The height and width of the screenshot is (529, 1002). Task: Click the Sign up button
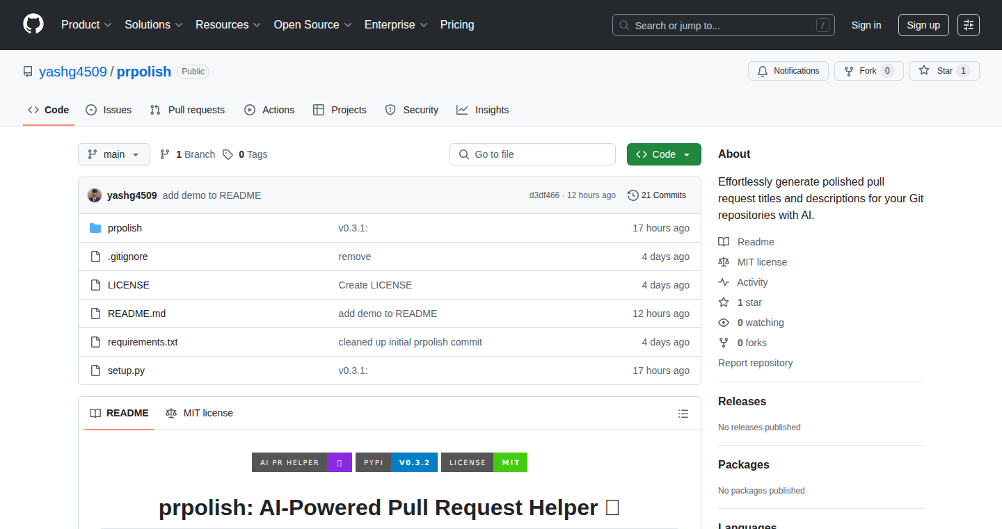[x=923, y=25]
